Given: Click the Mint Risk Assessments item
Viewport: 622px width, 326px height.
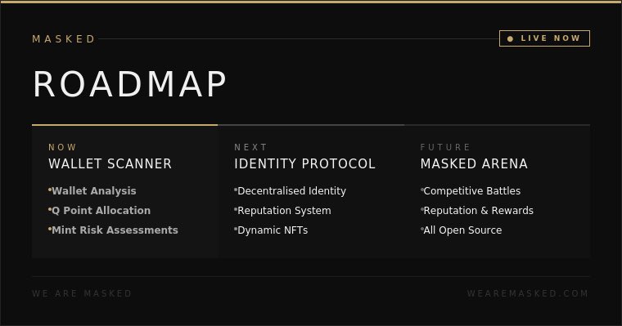Looking at the screenshot, I should (x=115, y=230).
